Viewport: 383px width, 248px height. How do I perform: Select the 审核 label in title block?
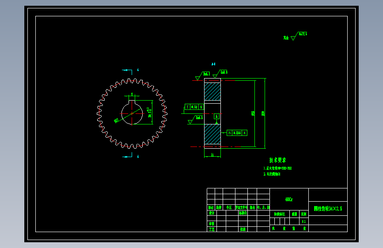(212, 224)
